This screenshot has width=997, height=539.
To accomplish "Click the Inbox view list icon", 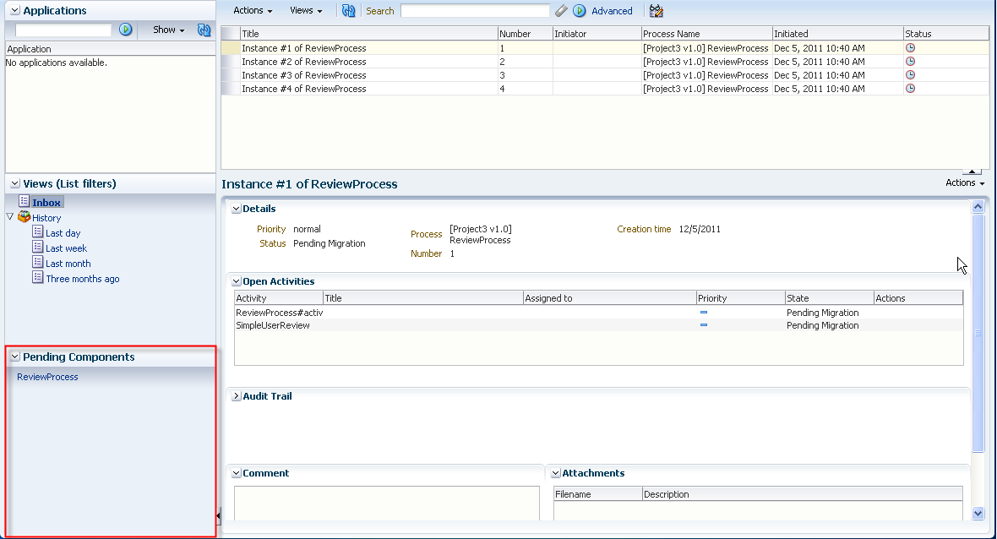I will [25, 201].
